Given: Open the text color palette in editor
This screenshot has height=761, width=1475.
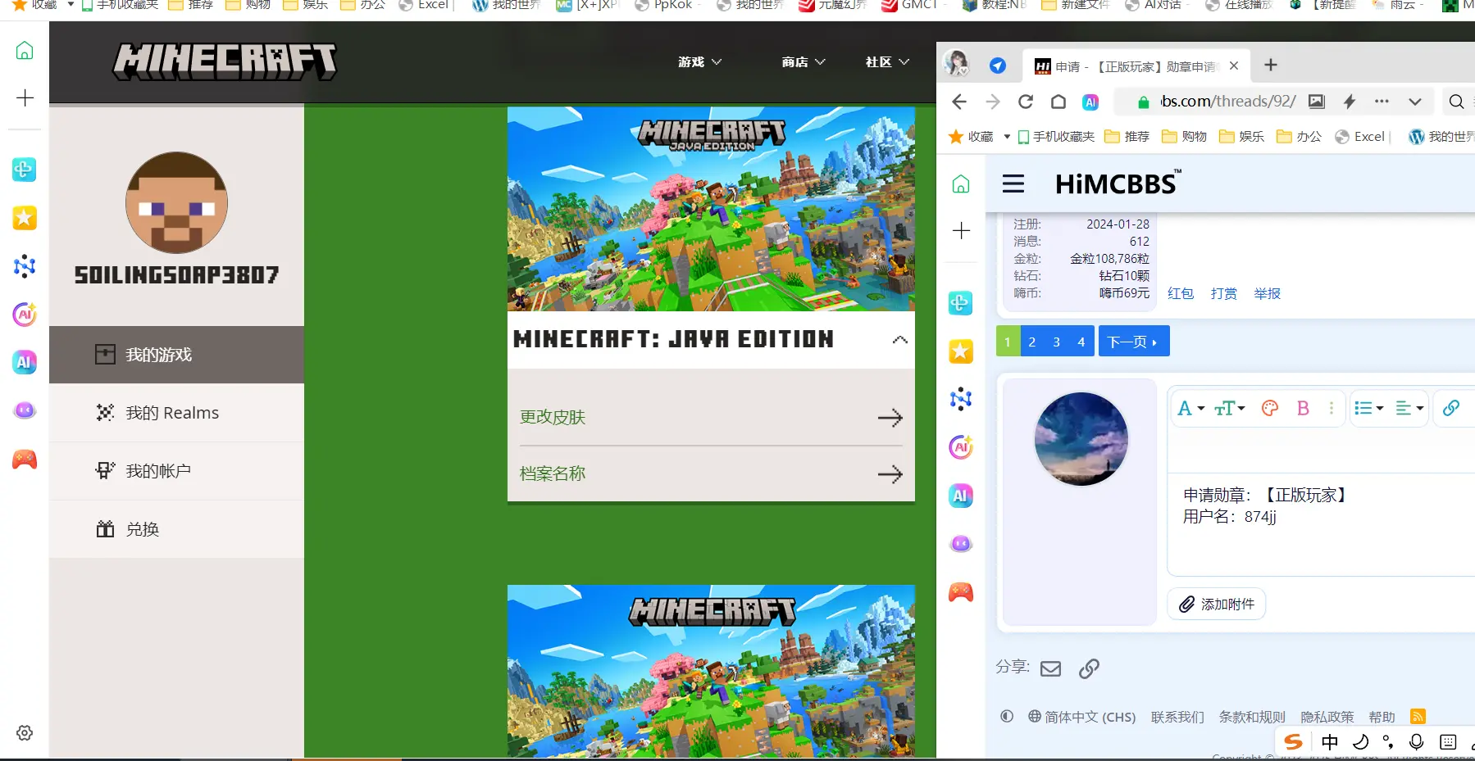Looking at the screenshot, I should pos(1269,408).
